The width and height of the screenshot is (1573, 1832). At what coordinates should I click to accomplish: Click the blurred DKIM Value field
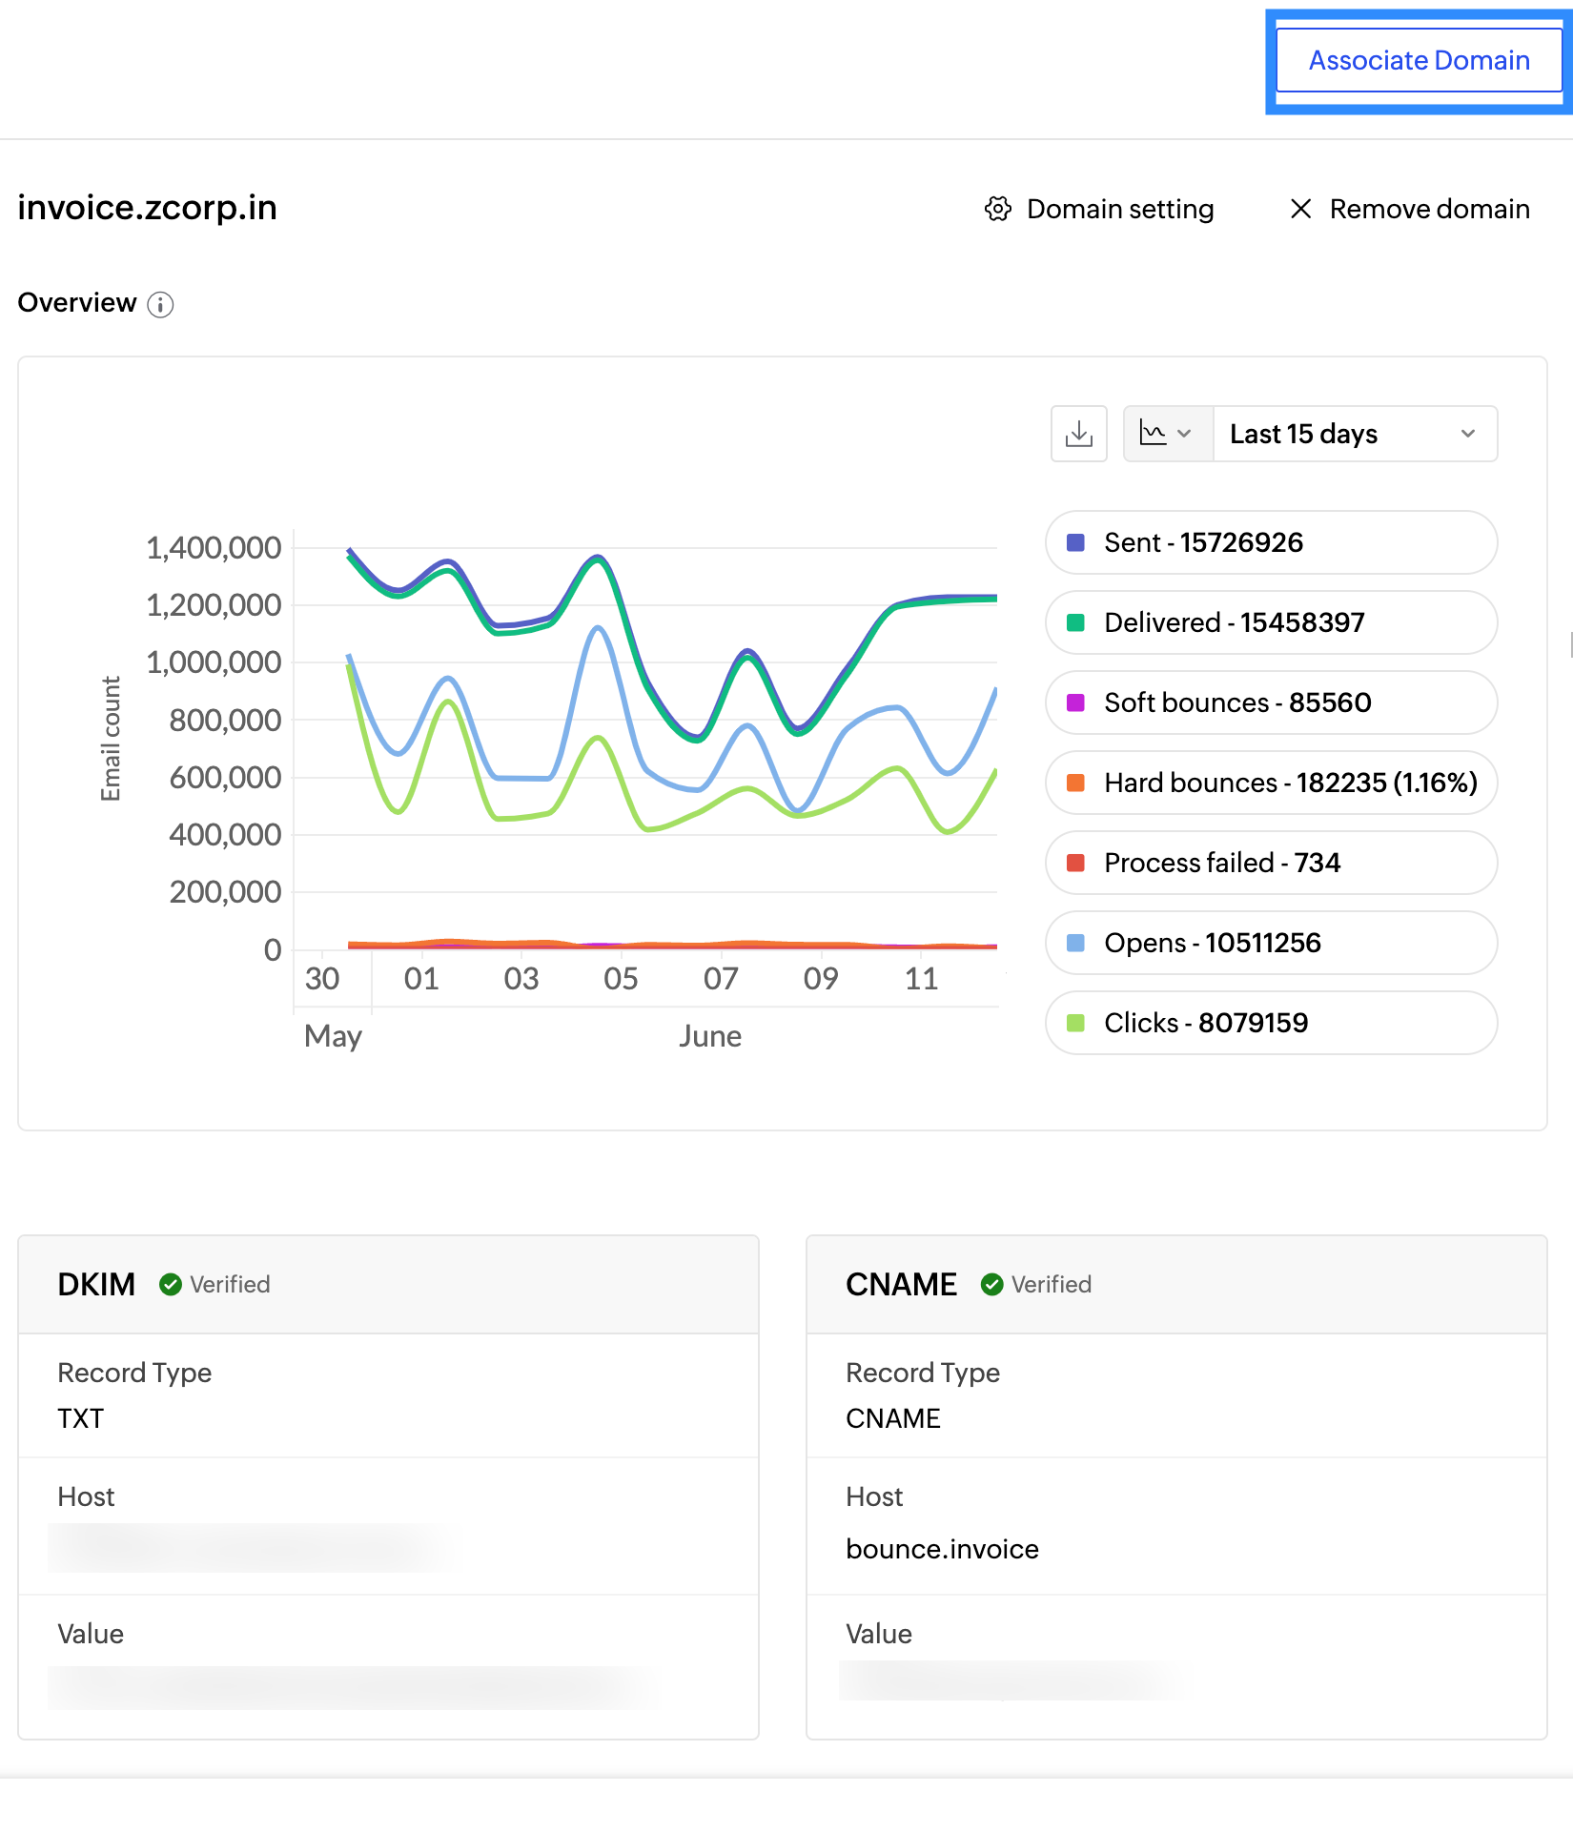[353, 1687]
